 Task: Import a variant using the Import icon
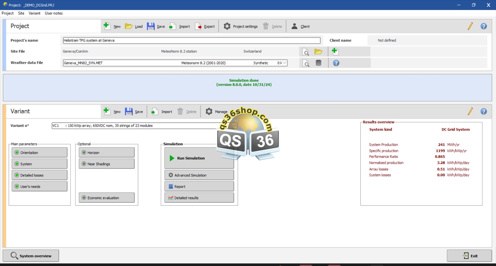coord(154,111)
